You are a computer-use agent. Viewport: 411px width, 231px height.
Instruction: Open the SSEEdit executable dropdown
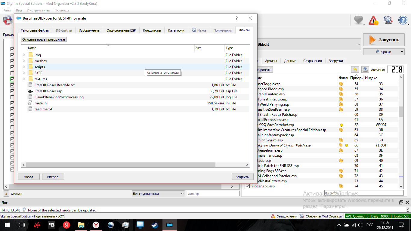tap(309, 44)
